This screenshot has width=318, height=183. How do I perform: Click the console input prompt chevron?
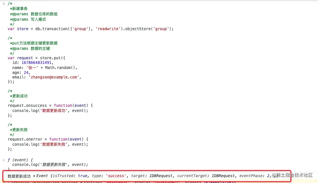pyautogui.click(x=4, y=3)
